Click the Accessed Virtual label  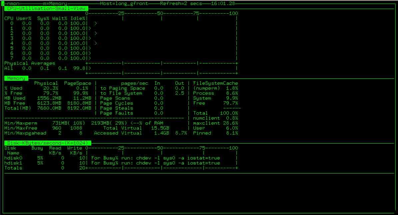118,133
